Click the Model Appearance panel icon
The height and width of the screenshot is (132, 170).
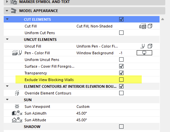point(13,11)
